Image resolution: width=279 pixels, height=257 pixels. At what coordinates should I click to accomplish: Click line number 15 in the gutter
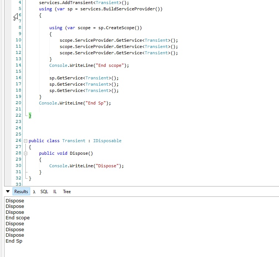(18, 71)
